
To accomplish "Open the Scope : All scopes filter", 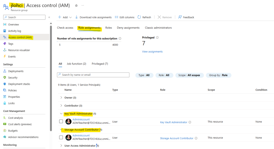I will tap(189, 75).
